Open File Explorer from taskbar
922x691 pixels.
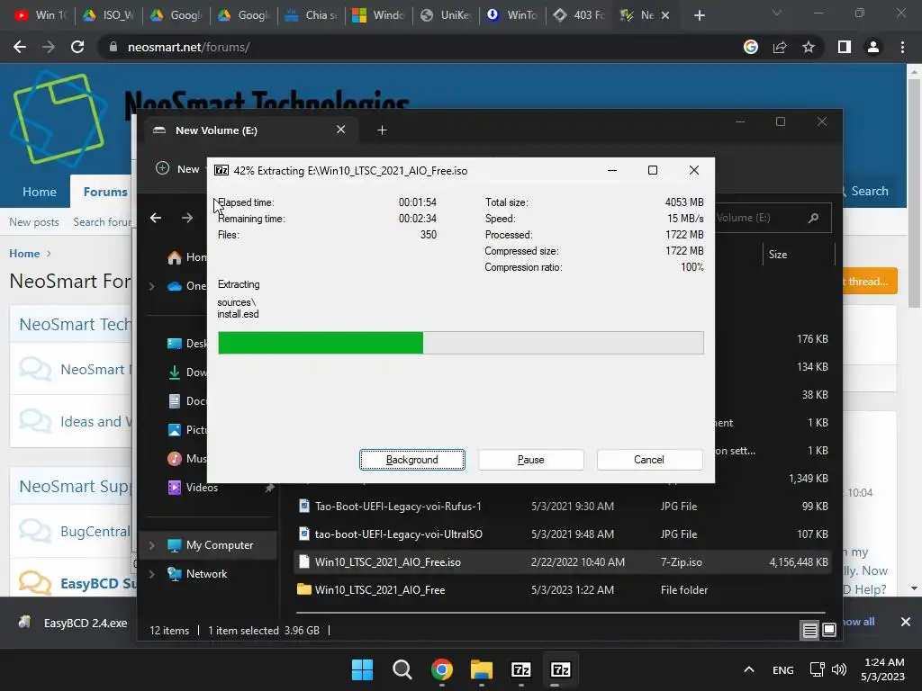pyautogui.click(x=481, y=669)
